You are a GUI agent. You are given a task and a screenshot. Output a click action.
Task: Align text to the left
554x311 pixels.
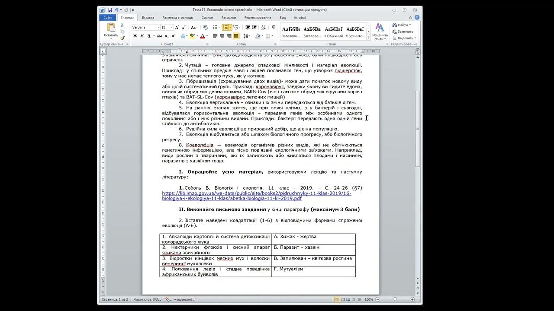pyautogui.click(x=215, y=36)
